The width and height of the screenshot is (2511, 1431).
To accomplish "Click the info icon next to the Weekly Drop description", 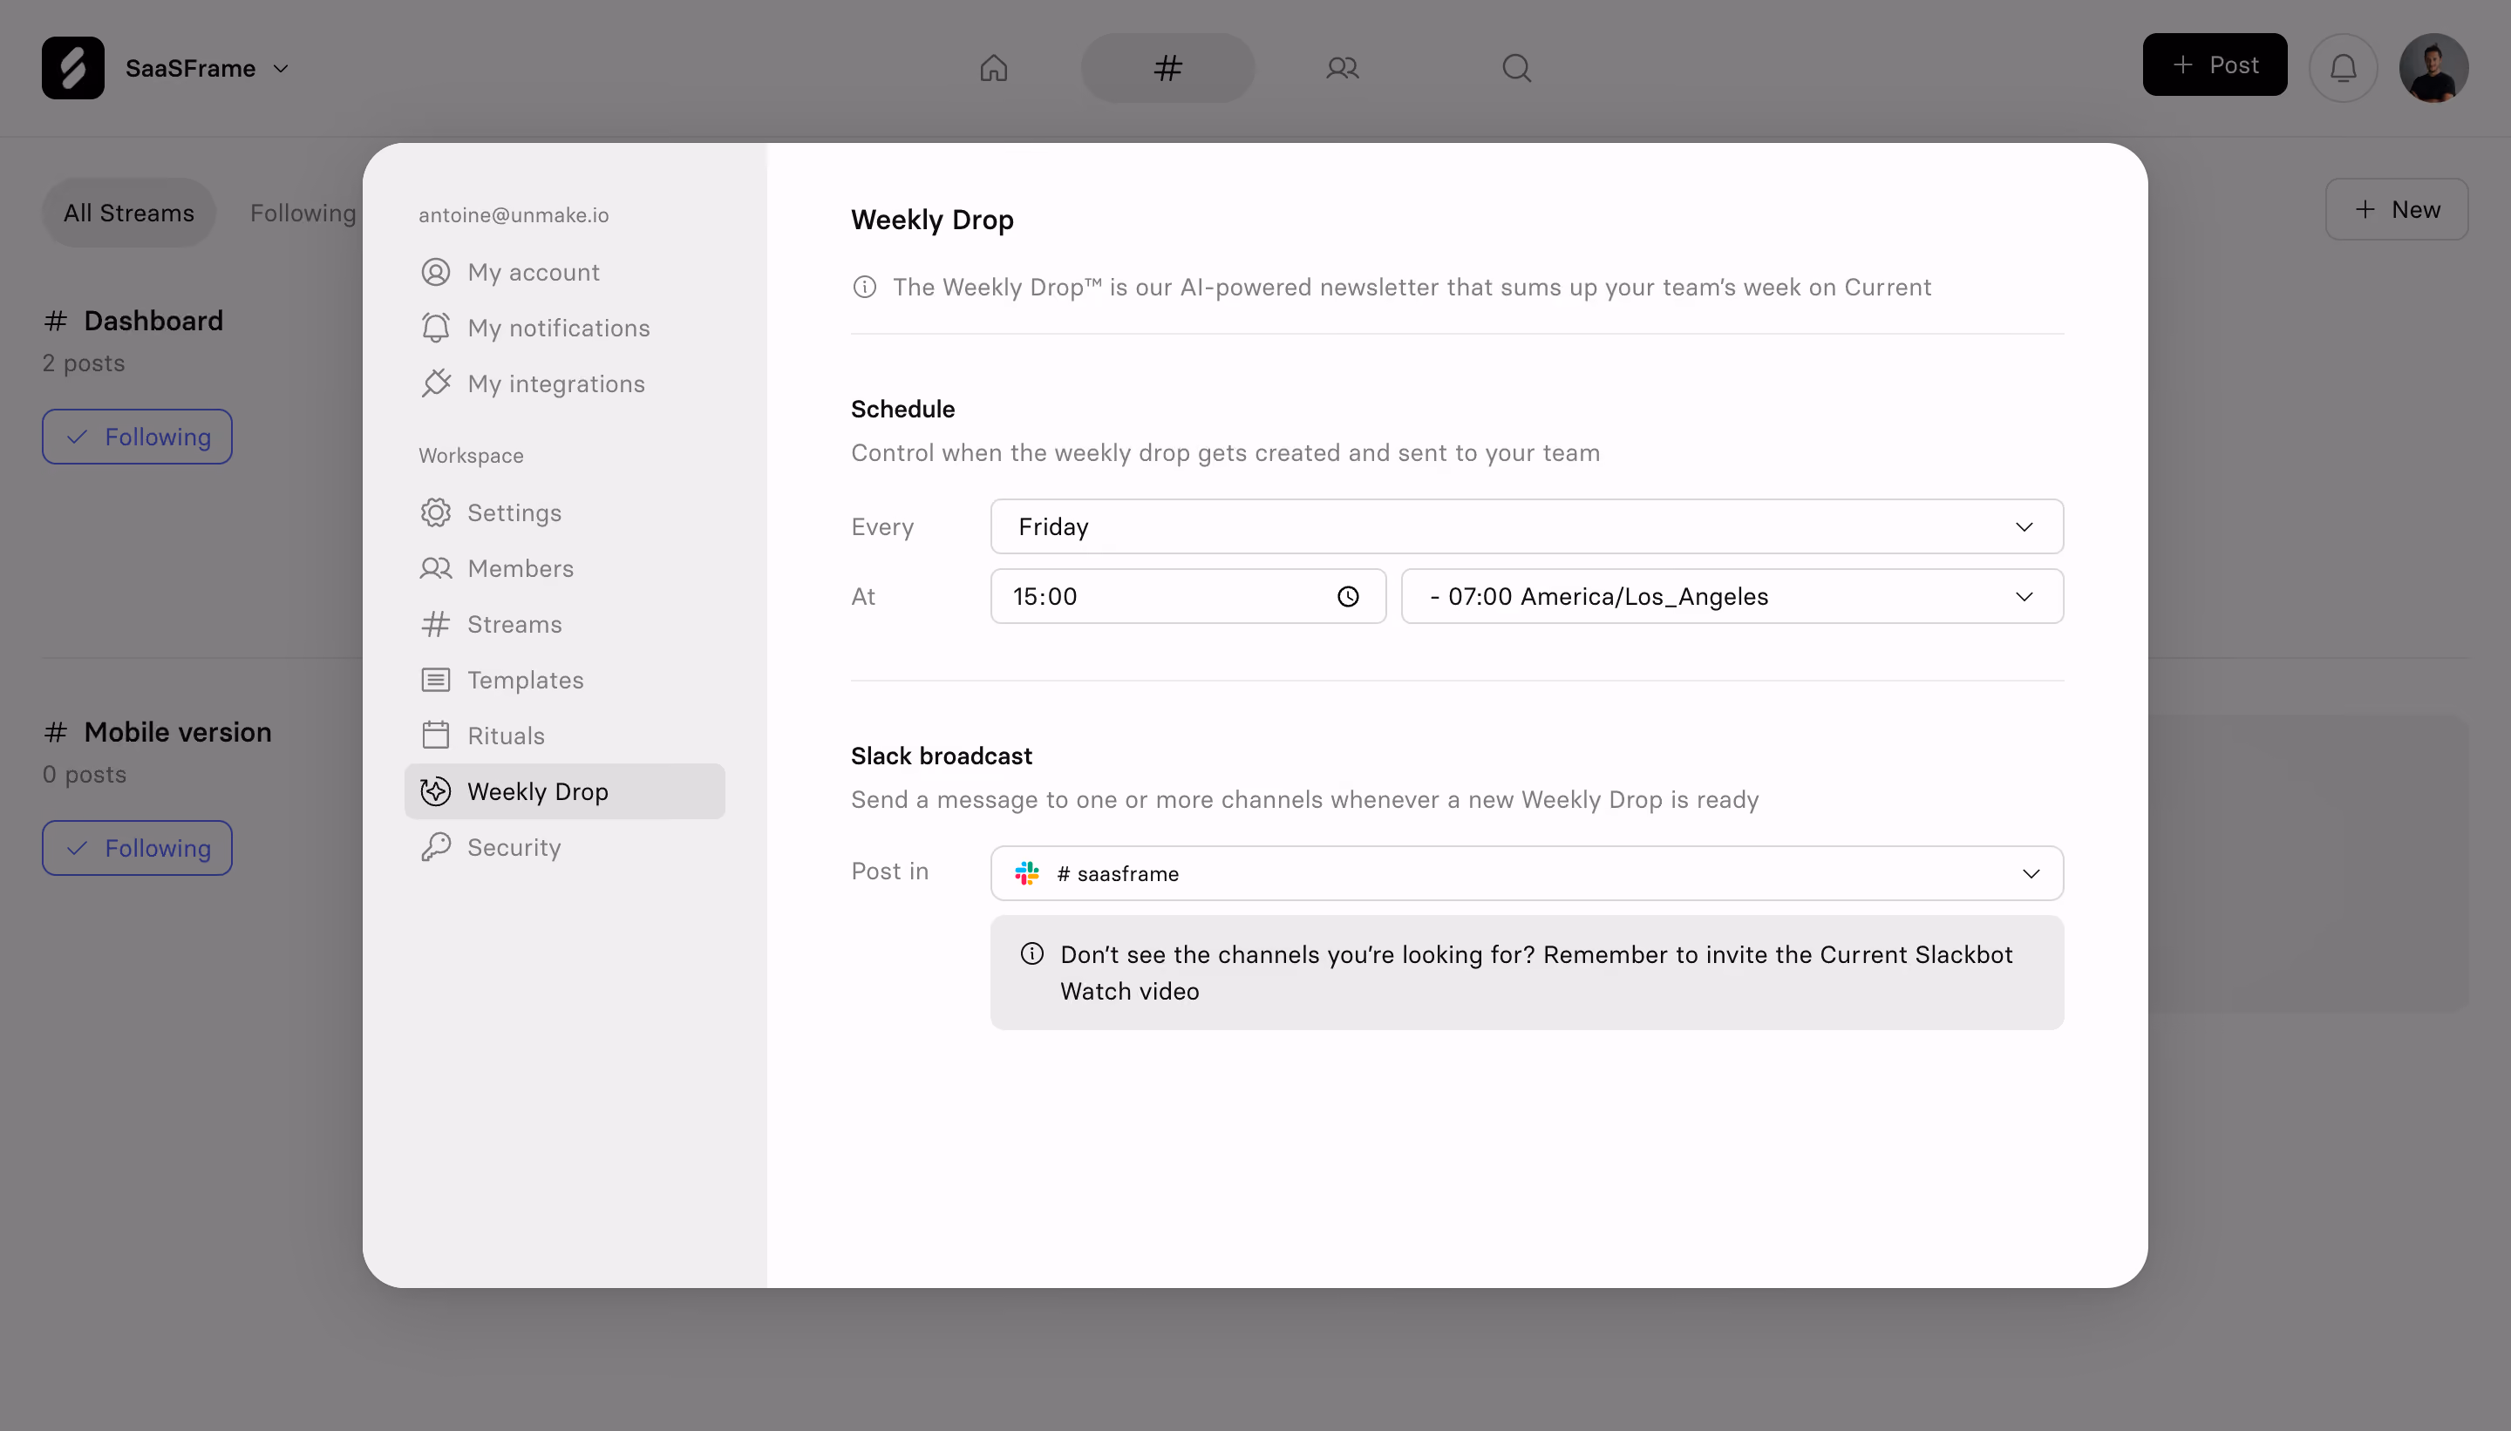I will click(864, 287).
